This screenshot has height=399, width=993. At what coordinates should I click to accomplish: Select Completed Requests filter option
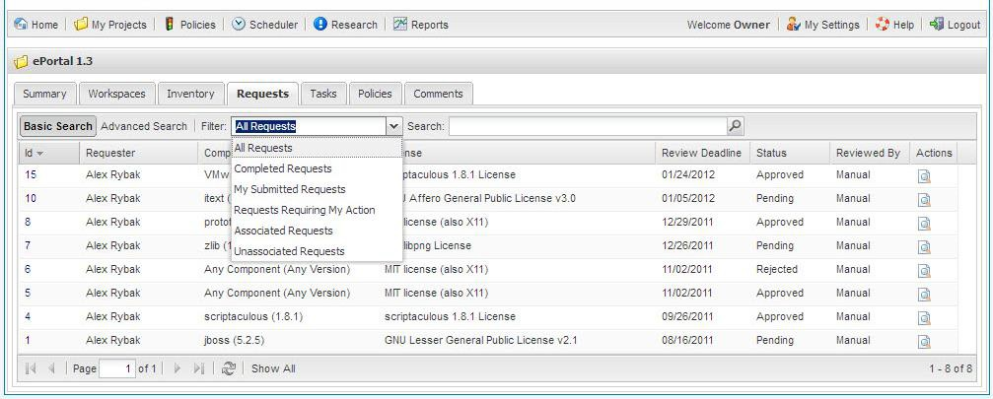point(282,168)
